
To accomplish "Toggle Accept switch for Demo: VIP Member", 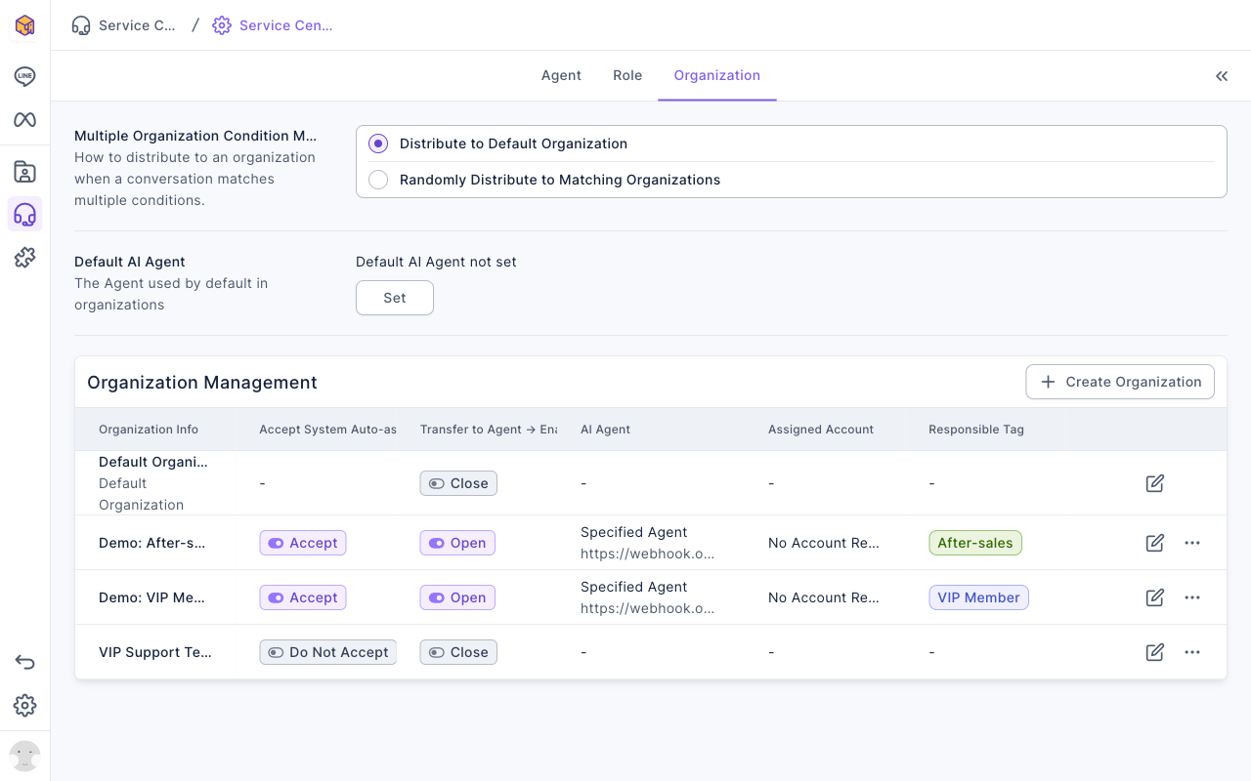I will pyautogui.click(x=303, y=597).
